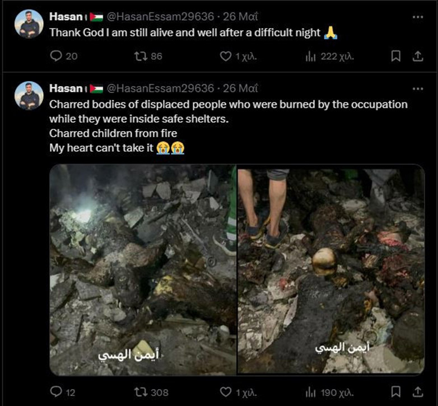Share the 'difficult night' tweet
The width and height of the screenshot is (438, 406).
click(x=417, y=56)
